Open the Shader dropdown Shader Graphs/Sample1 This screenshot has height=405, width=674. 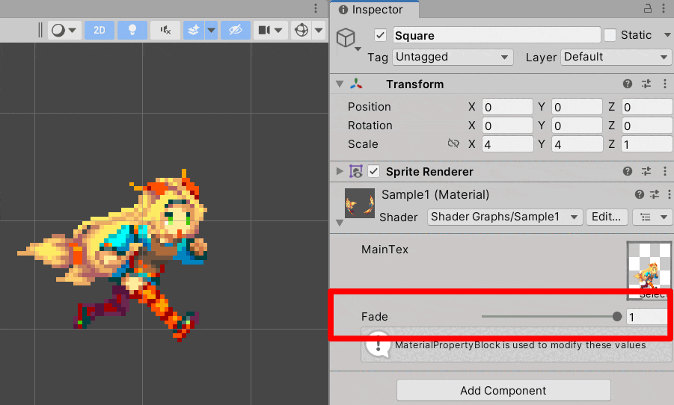coord(505,217)
